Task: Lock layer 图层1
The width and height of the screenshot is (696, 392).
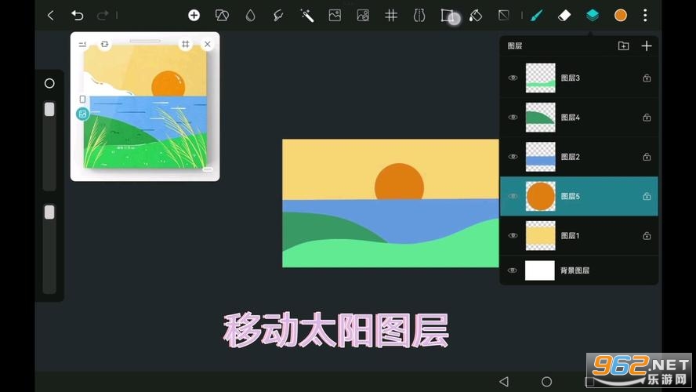Action: [647, 236]
